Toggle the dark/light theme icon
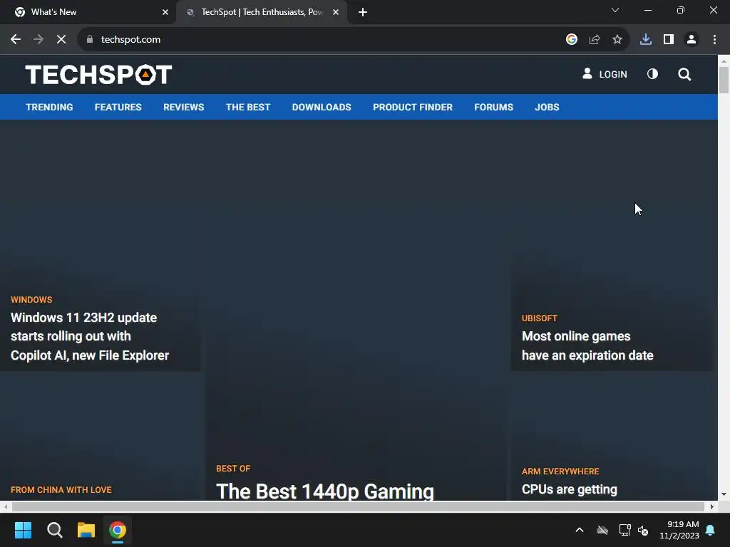 pos(652,74)
